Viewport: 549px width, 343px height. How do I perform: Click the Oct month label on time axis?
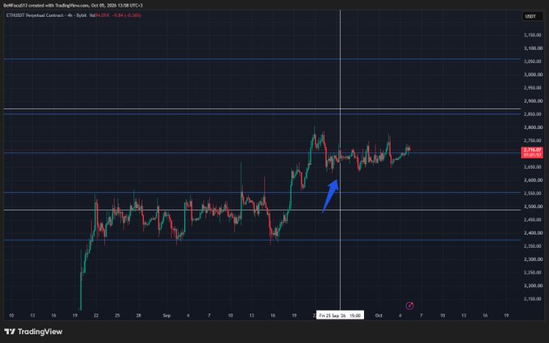coord(379,316)
